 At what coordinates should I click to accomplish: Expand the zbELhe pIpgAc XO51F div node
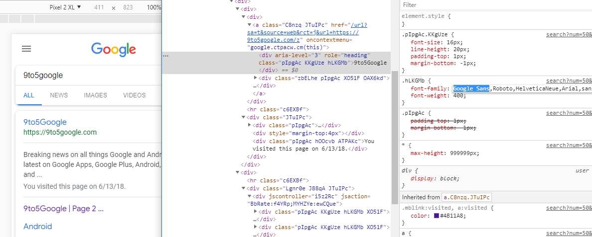(x=256, y=78)
